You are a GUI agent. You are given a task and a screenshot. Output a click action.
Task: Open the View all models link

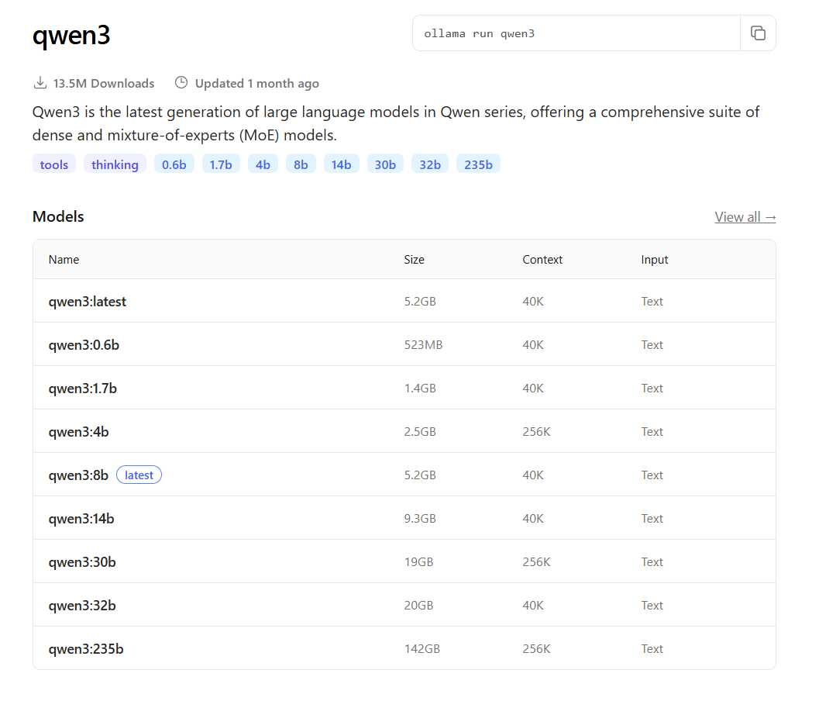tap(745, 217)
